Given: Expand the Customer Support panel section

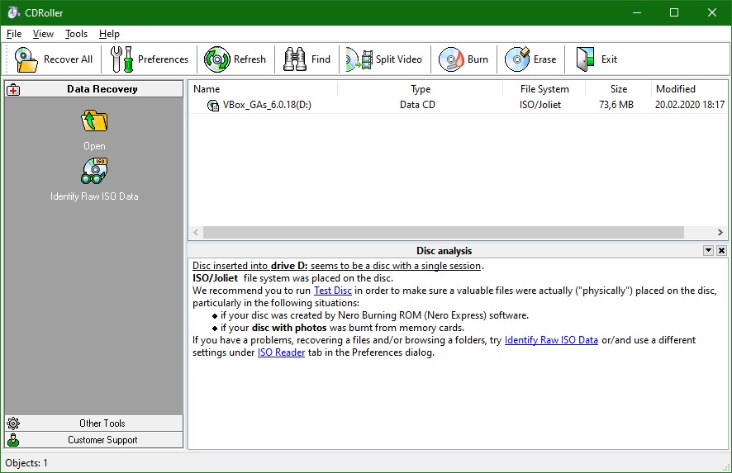Looking at the screenshot, I should pos(94,440).
